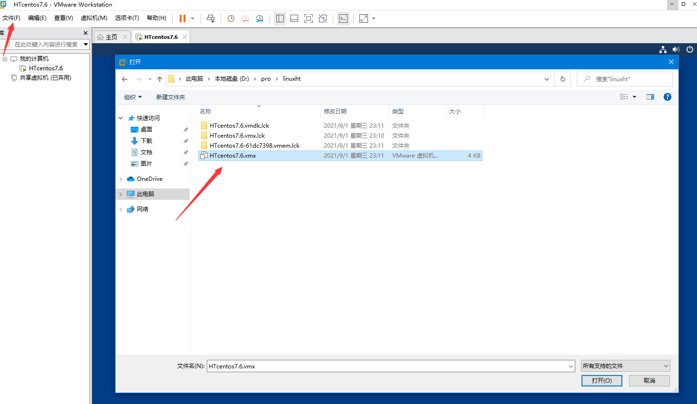
Task: Click the 打开(O) button
Action: (602, 381)
